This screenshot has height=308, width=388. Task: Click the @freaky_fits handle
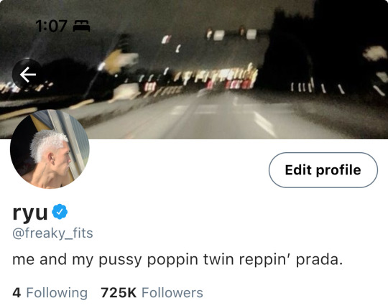pyautogui.click(x=52, y=233)
